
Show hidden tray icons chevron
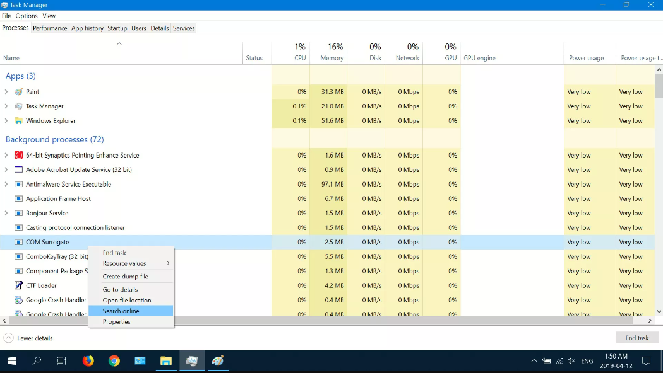(x=534, y=361)
